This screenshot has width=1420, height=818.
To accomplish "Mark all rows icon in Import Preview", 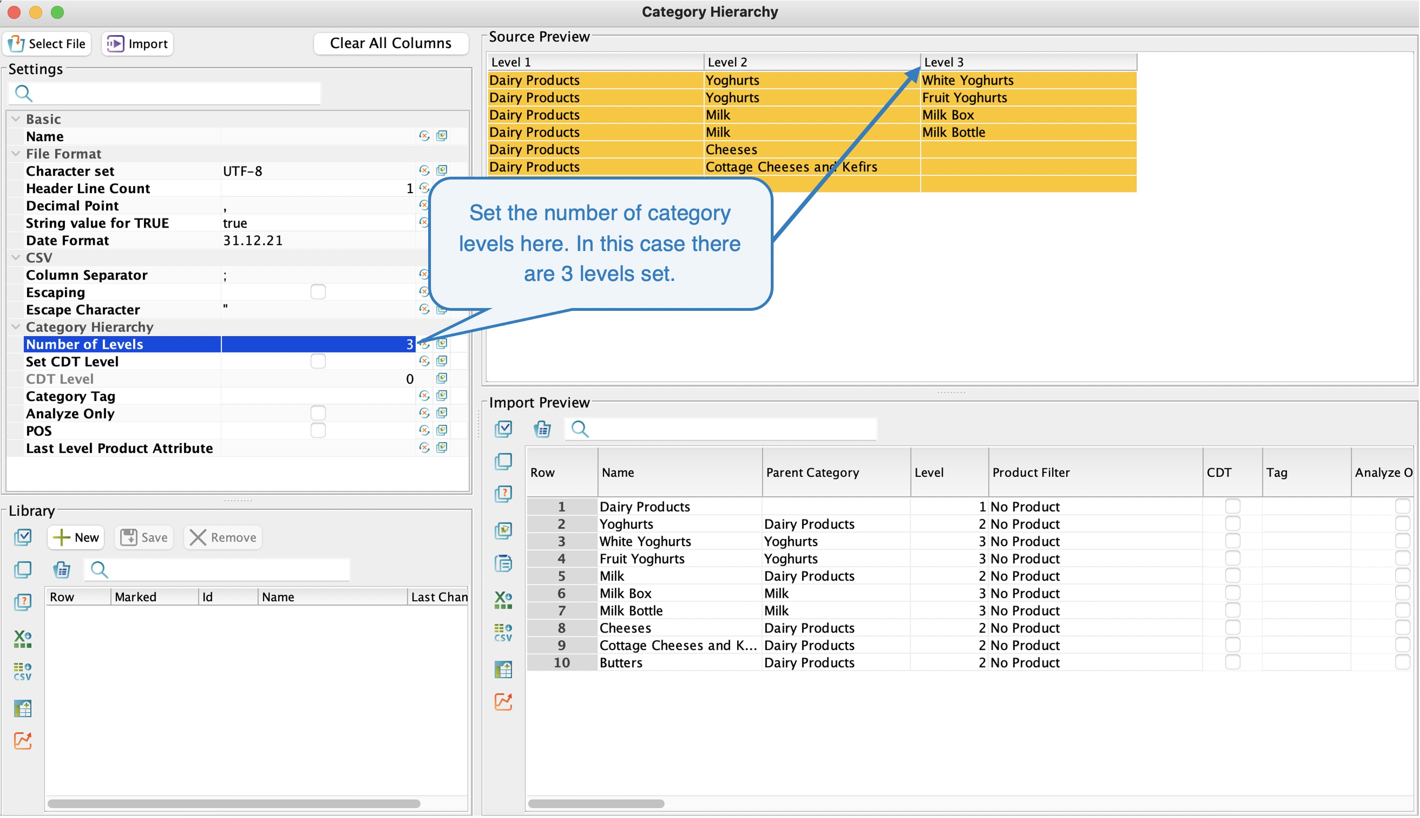I will click(x=504, y=429).
